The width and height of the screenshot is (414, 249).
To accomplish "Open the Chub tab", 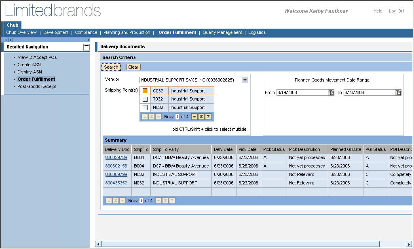I will [x=13, y=25].
